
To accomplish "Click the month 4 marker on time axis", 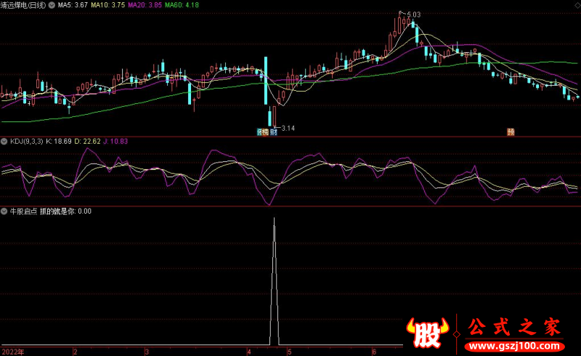I will [x=249, y=352].
